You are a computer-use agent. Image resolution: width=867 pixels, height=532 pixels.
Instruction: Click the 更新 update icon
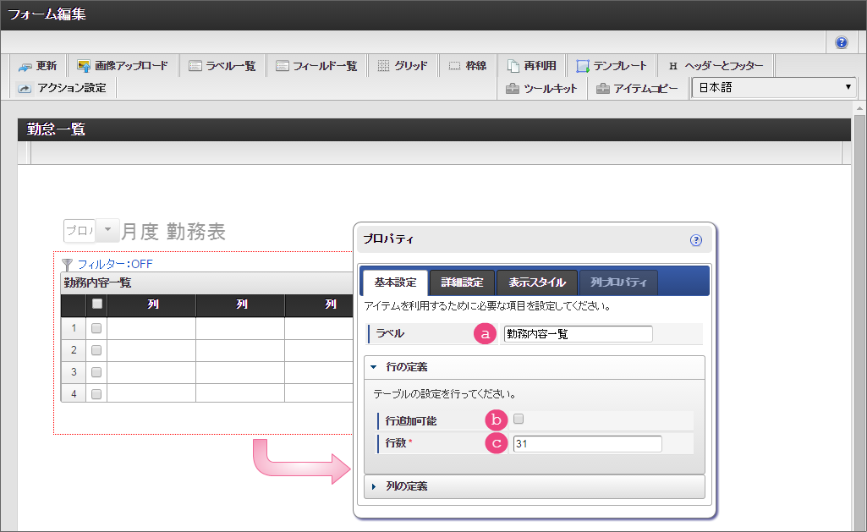25,66
